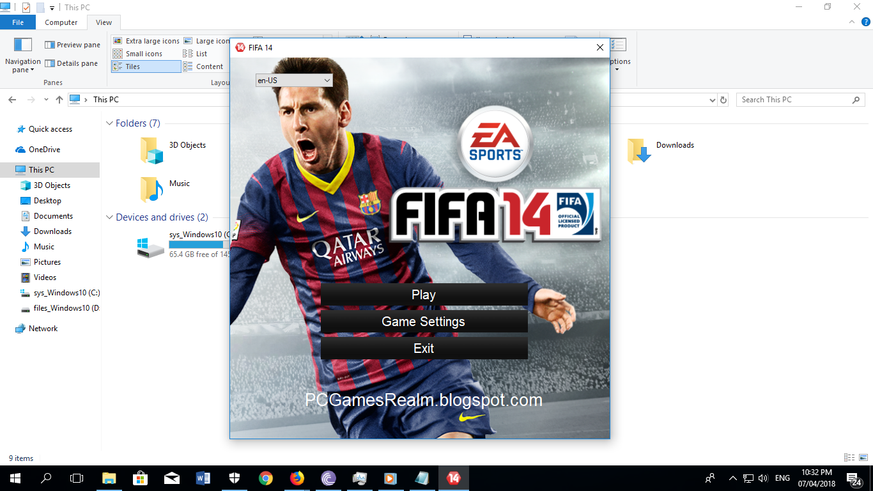This screenshot has width=873, height=491.
Task: Click the taskbar Search magnifier
Action: point(46,478)
